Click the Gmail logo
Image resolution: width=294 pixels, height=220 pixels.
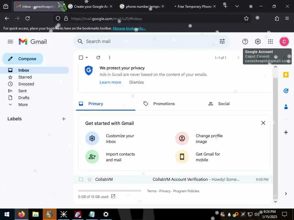pyautogui.click(x=33, y=42)
